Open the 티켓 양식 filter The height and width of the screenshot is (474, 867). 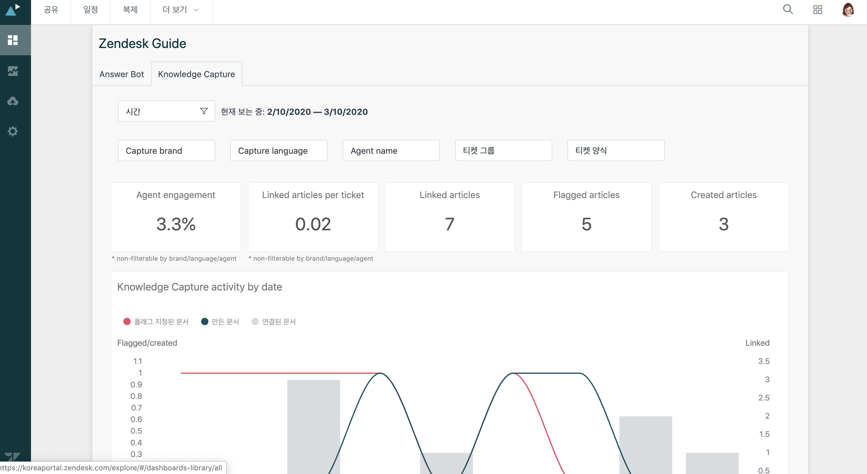(616, 150)
